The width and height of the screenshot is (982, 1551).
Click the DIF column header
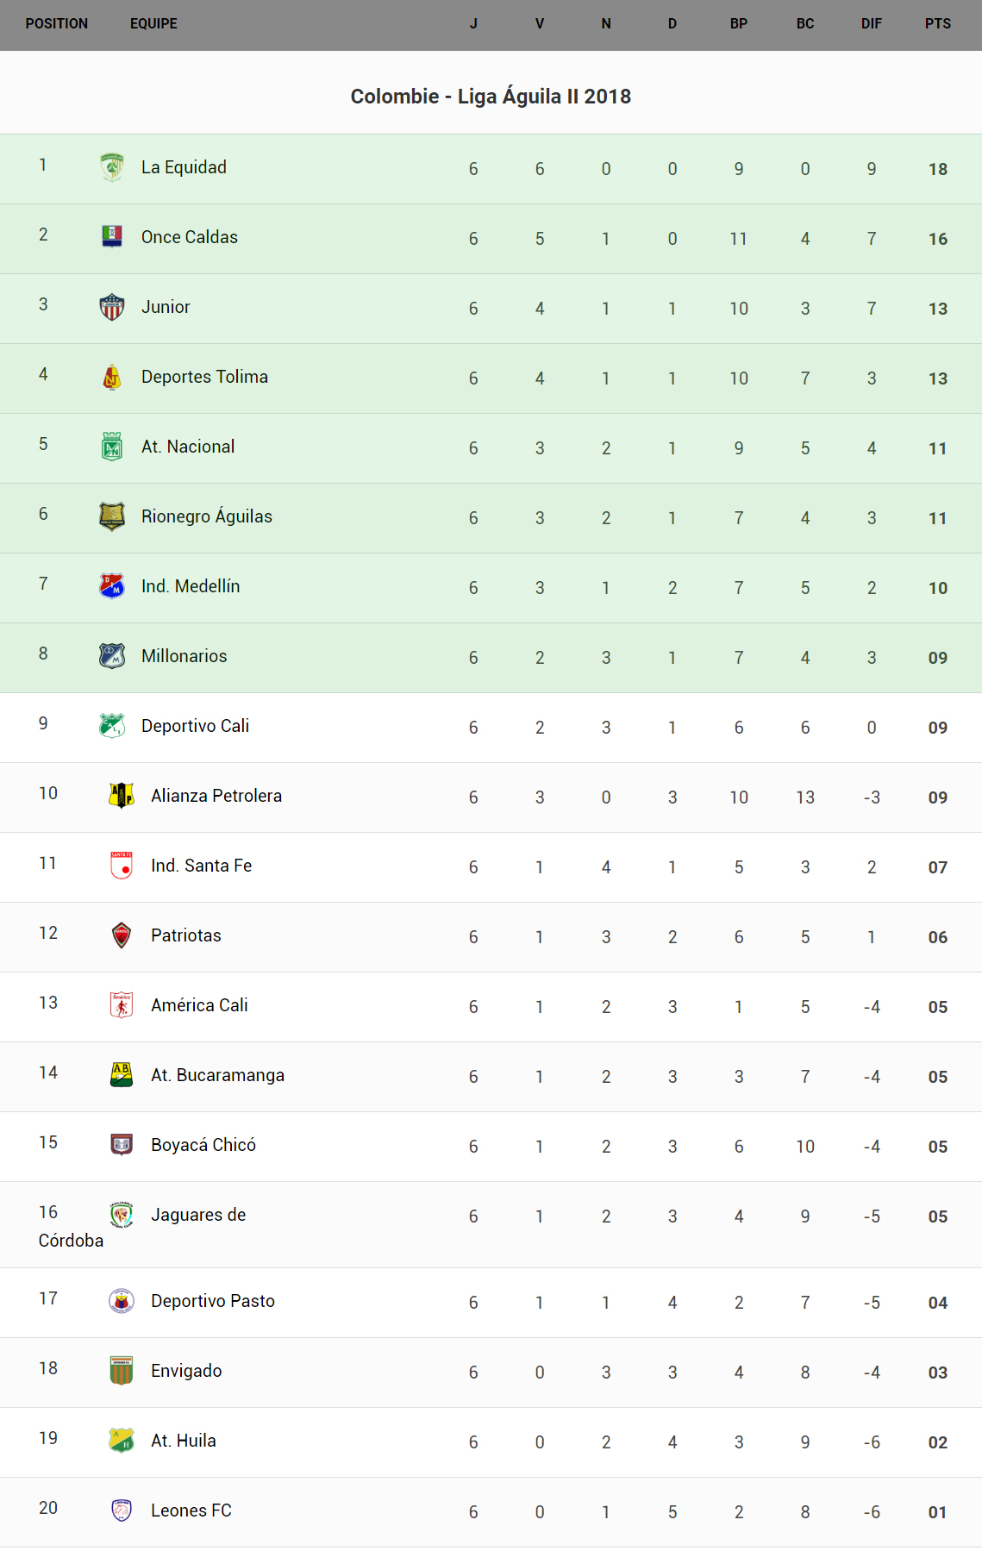(871, 24)
